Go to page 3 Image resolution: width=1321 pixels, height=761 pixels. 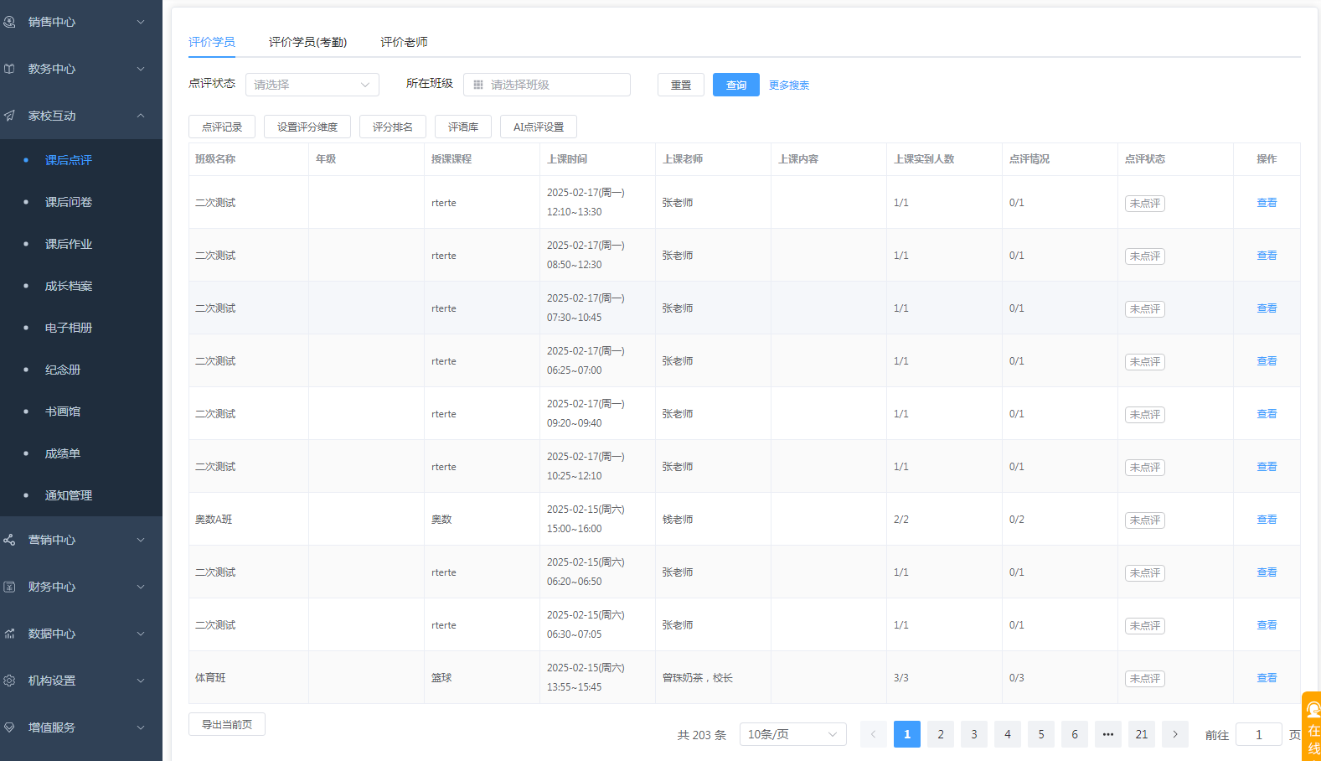point(974,734)
